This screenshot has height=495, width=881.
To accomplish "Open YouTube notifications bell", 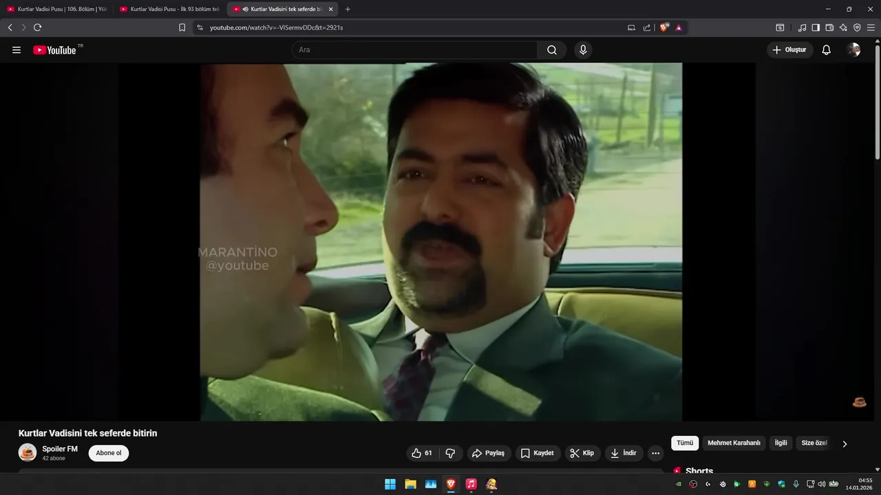I will click(827, 50).
